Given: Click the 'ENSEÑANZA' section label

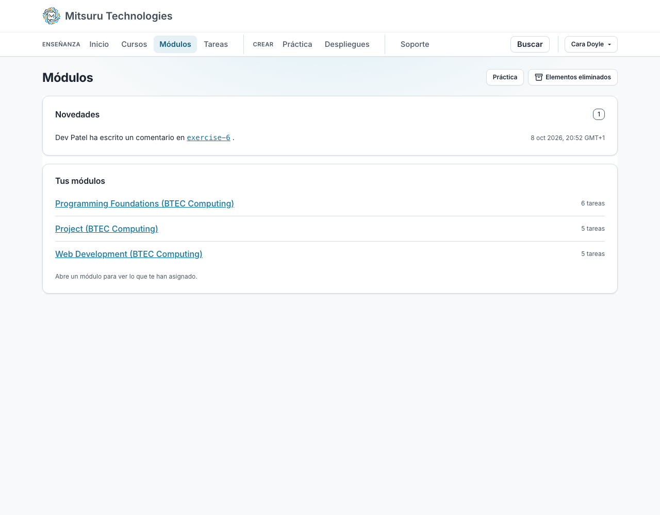Looking at the screenshot, I should (x=61, y=44).
